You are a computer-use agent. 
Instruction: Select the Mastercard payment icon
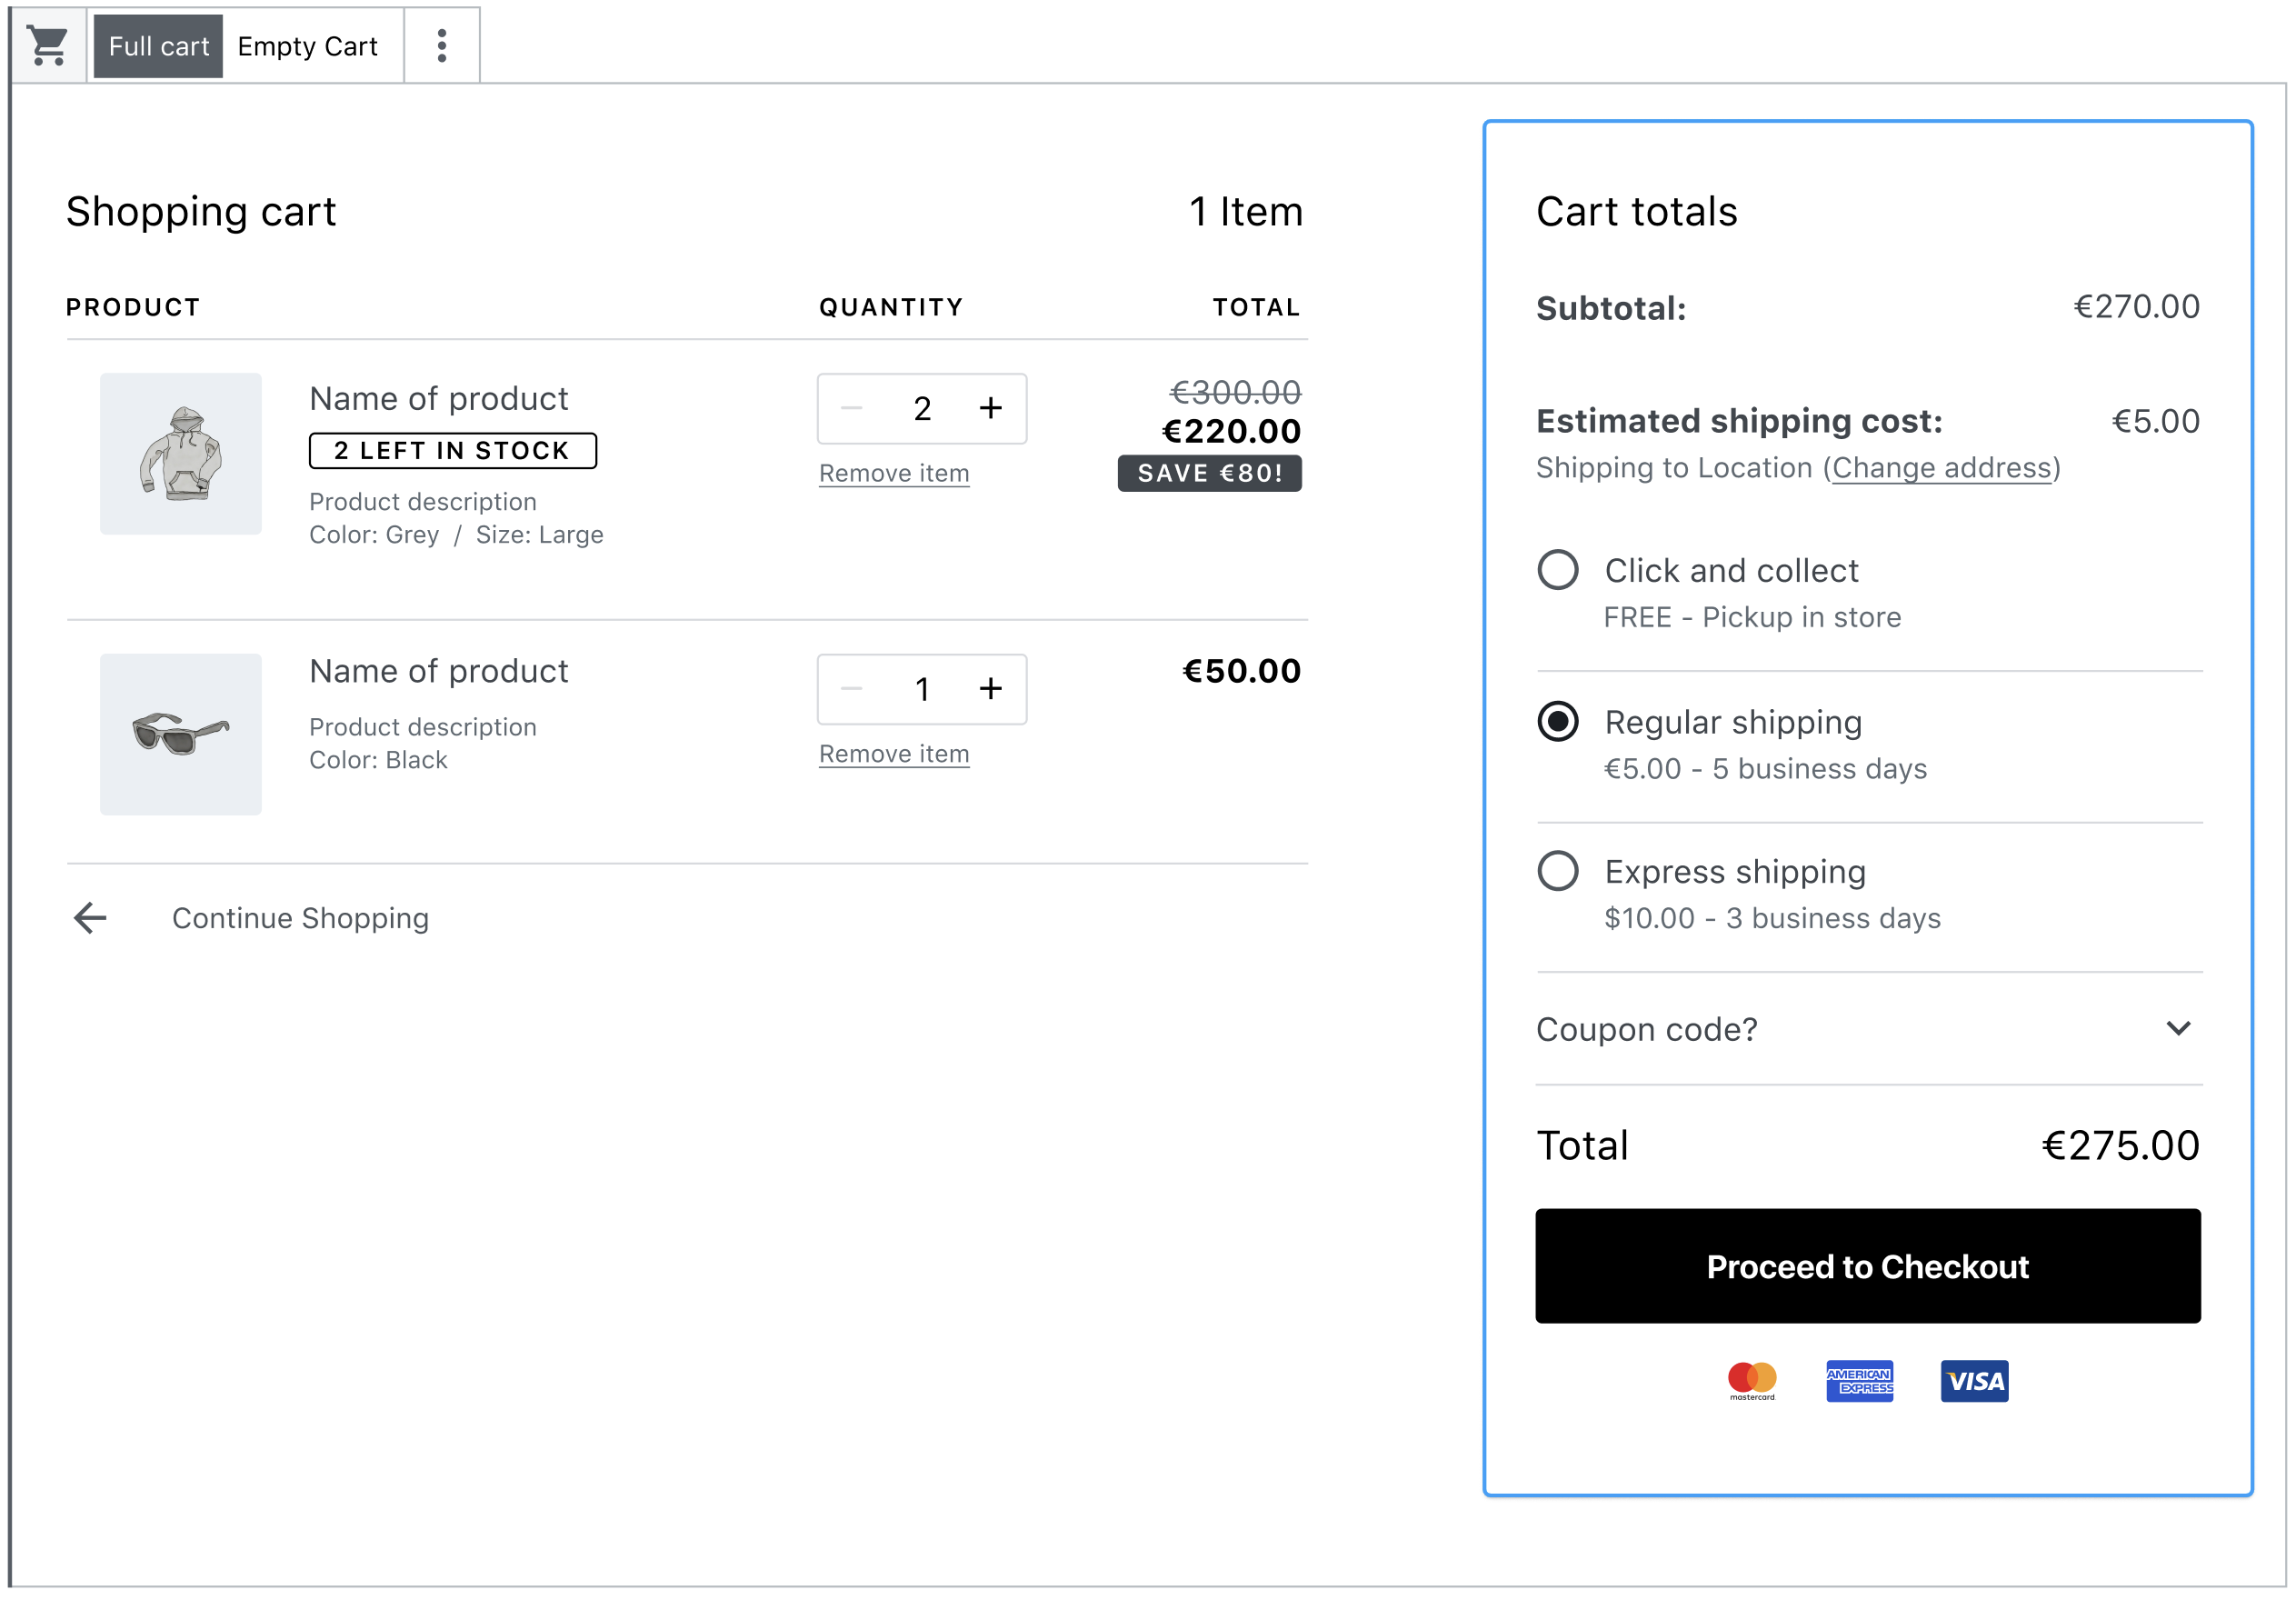(x=1753, y=1381)
